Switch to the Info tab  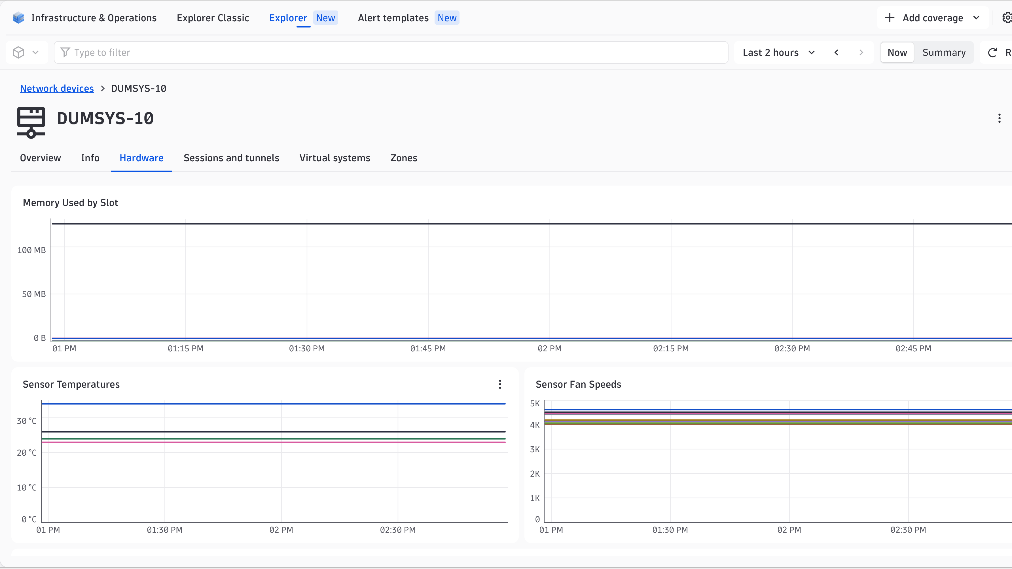pos(90,158)
